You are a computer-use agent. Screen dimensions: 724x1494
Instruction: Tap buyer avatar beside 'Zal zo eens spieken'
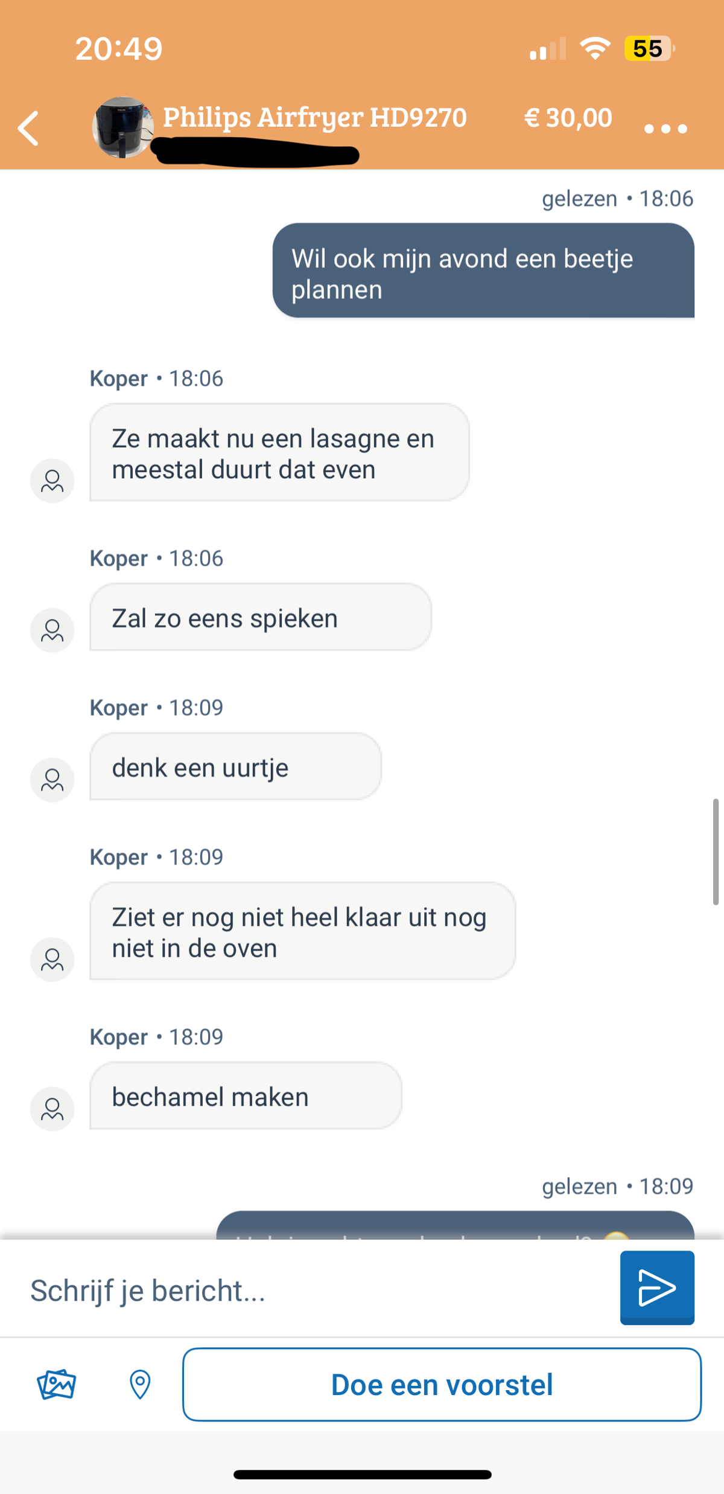click(x=52, y=630)
